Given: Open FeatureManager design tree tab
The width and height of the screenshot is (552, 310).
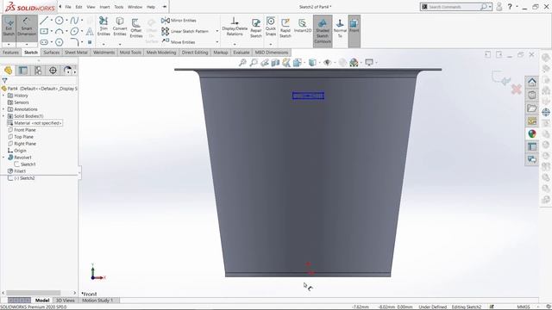Looking at the screenshot, I should (x=8, y=71).
